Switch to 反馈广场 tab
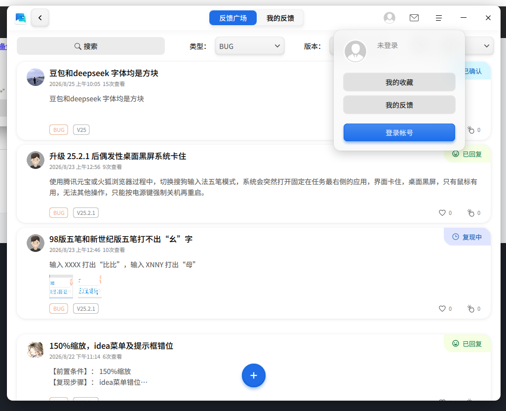506x411 pixels. click(x=233, y=18)
